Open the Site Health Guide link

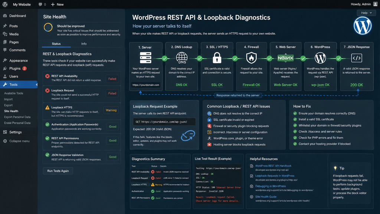coord(266,197)
